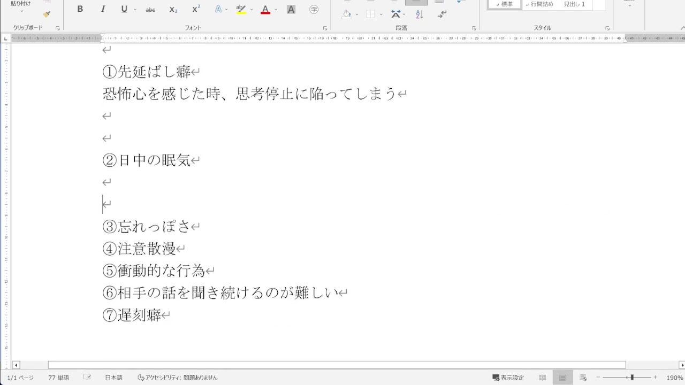This screenshot has width=685, height=385.
Task: Click 表示設定 display settings
Action: pos(508,378)
